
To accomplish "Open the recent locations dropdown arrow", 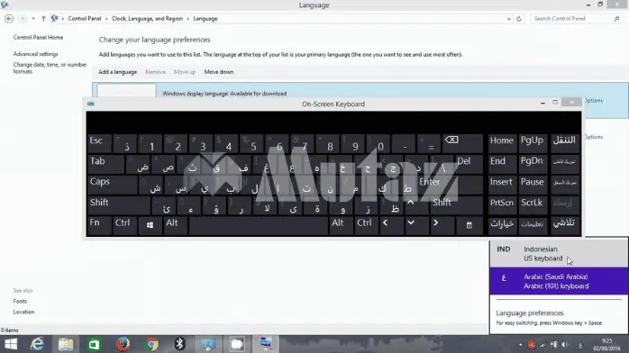I will click(33, 18).
